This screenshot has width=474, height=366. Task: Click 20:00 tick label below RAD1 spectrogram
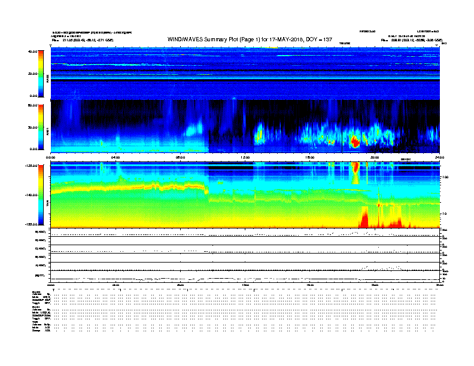(375, 157)
